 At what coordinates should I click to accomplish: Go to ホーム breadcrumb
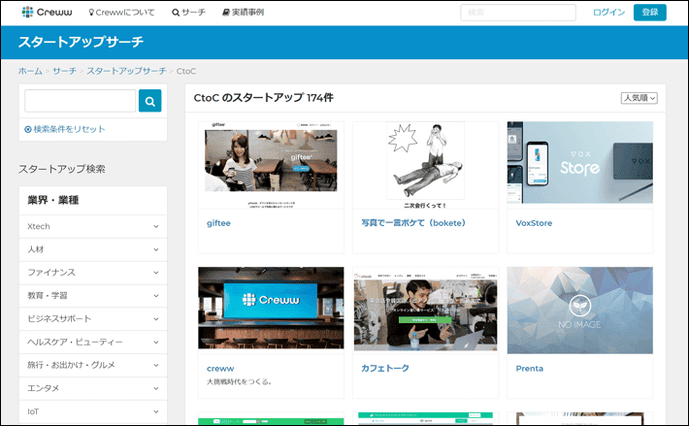click(x=30, y=71)
